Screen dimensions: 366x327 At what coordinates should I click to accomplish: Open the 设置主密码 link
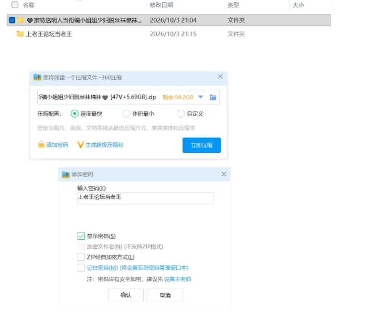pyautogui.click(x=178, y=279)
